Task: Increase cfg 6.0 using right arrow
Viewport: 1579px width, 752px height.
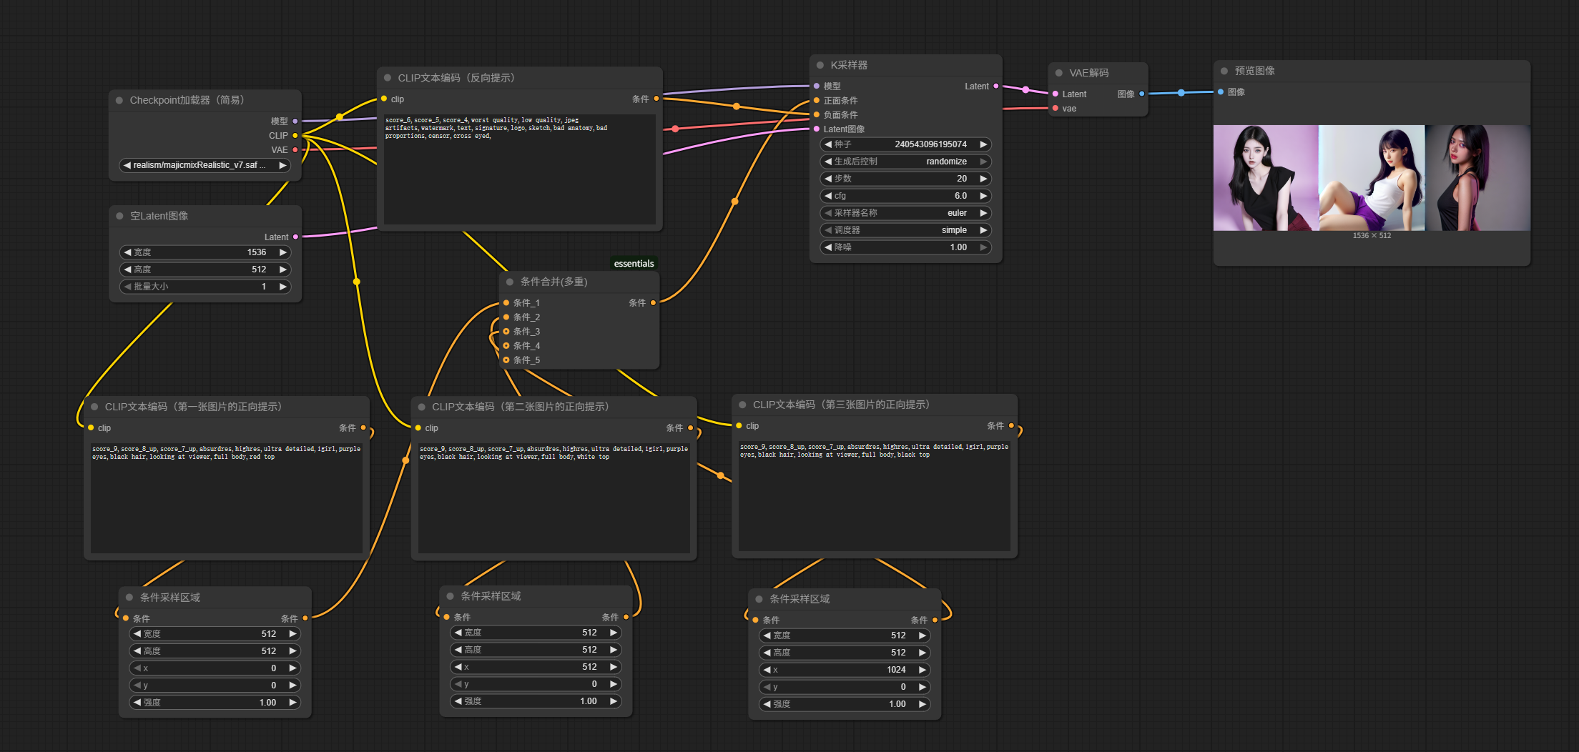Action: pyautogui.click(x=983, y=196)
